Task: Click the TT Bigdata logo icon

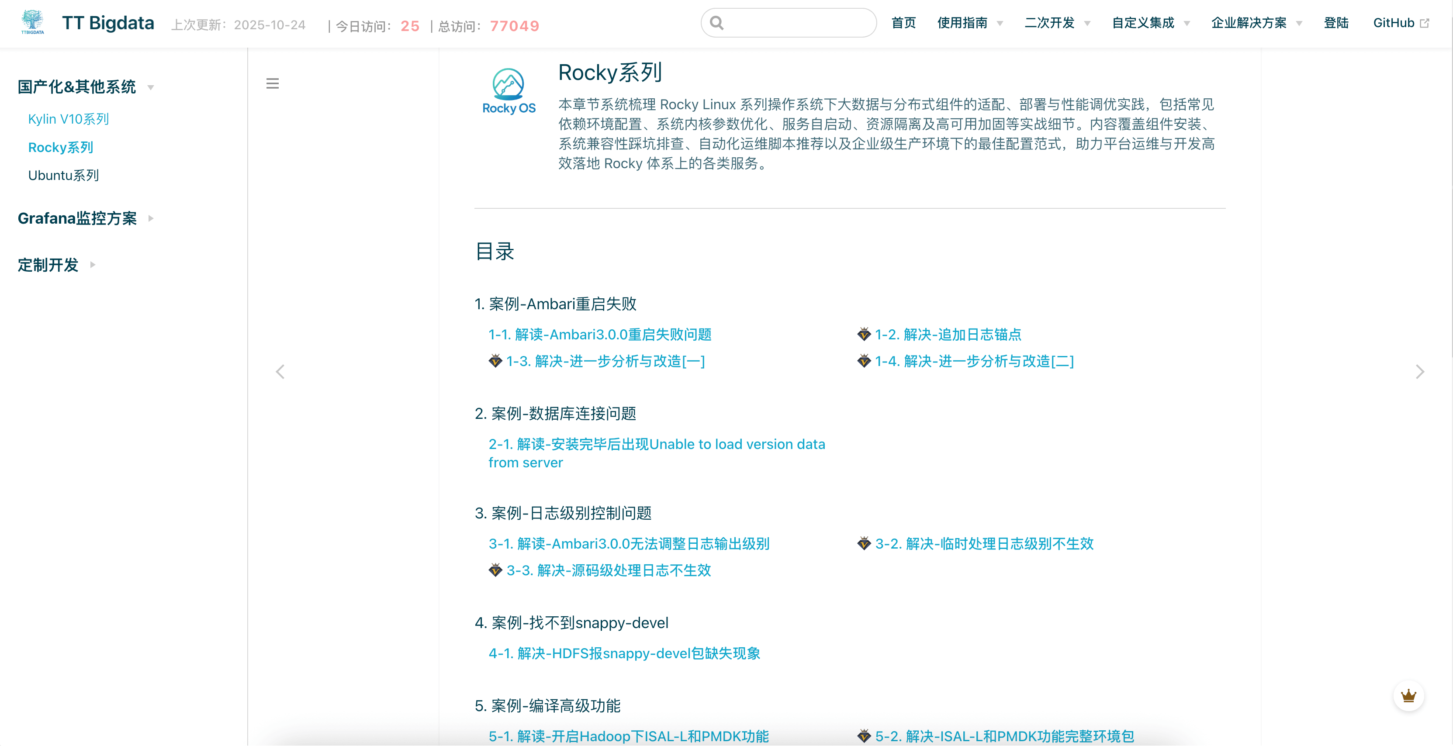Action: click(32, 23)
